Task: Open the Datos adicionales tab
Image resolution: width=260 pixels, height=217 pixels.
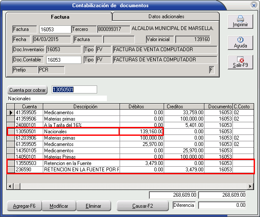Action: pos(166,16)
